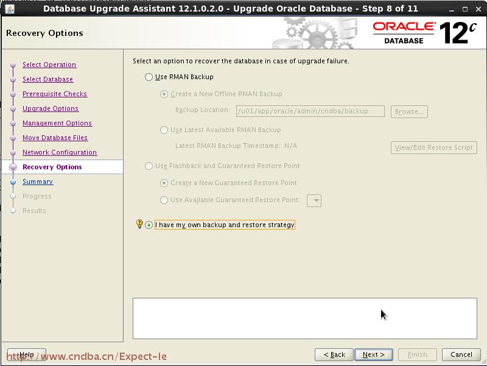The height and width of the screenshot is (366, 487).
Task: Click Latest RMAN Backup Timestamp text
Action: tap(236, 146)
